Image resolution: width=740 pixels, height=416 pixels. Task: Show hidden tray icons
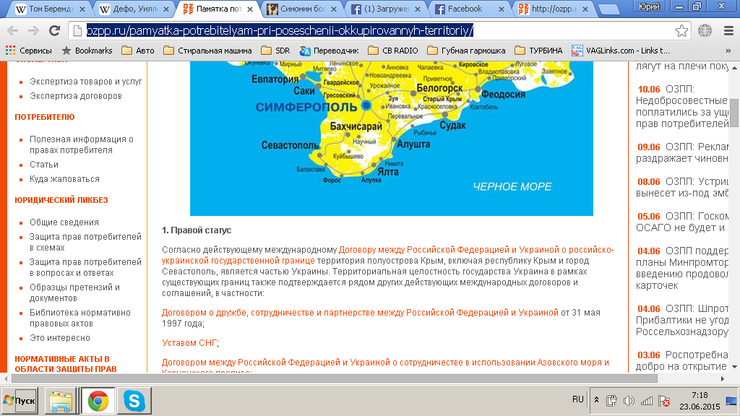pos(596,400)
